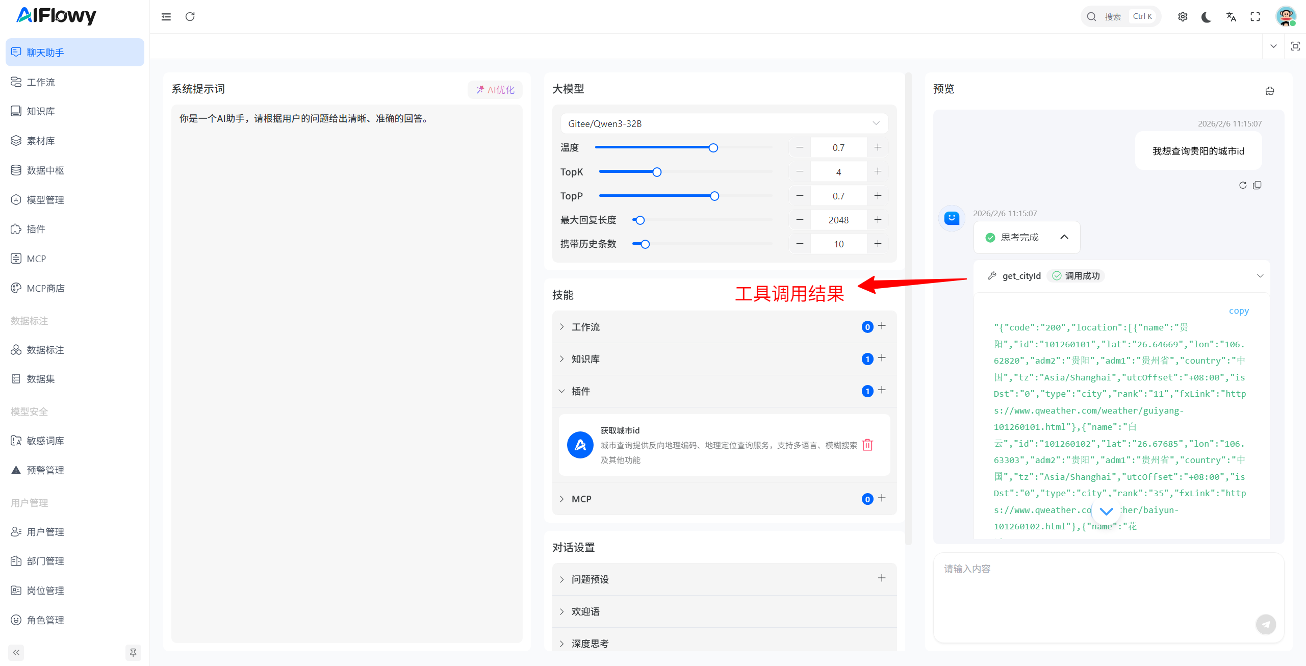Copy the user message in preview
The height and width of the screenshot is (666, 1306).
pyautogui.click(x=1257, y=185)
